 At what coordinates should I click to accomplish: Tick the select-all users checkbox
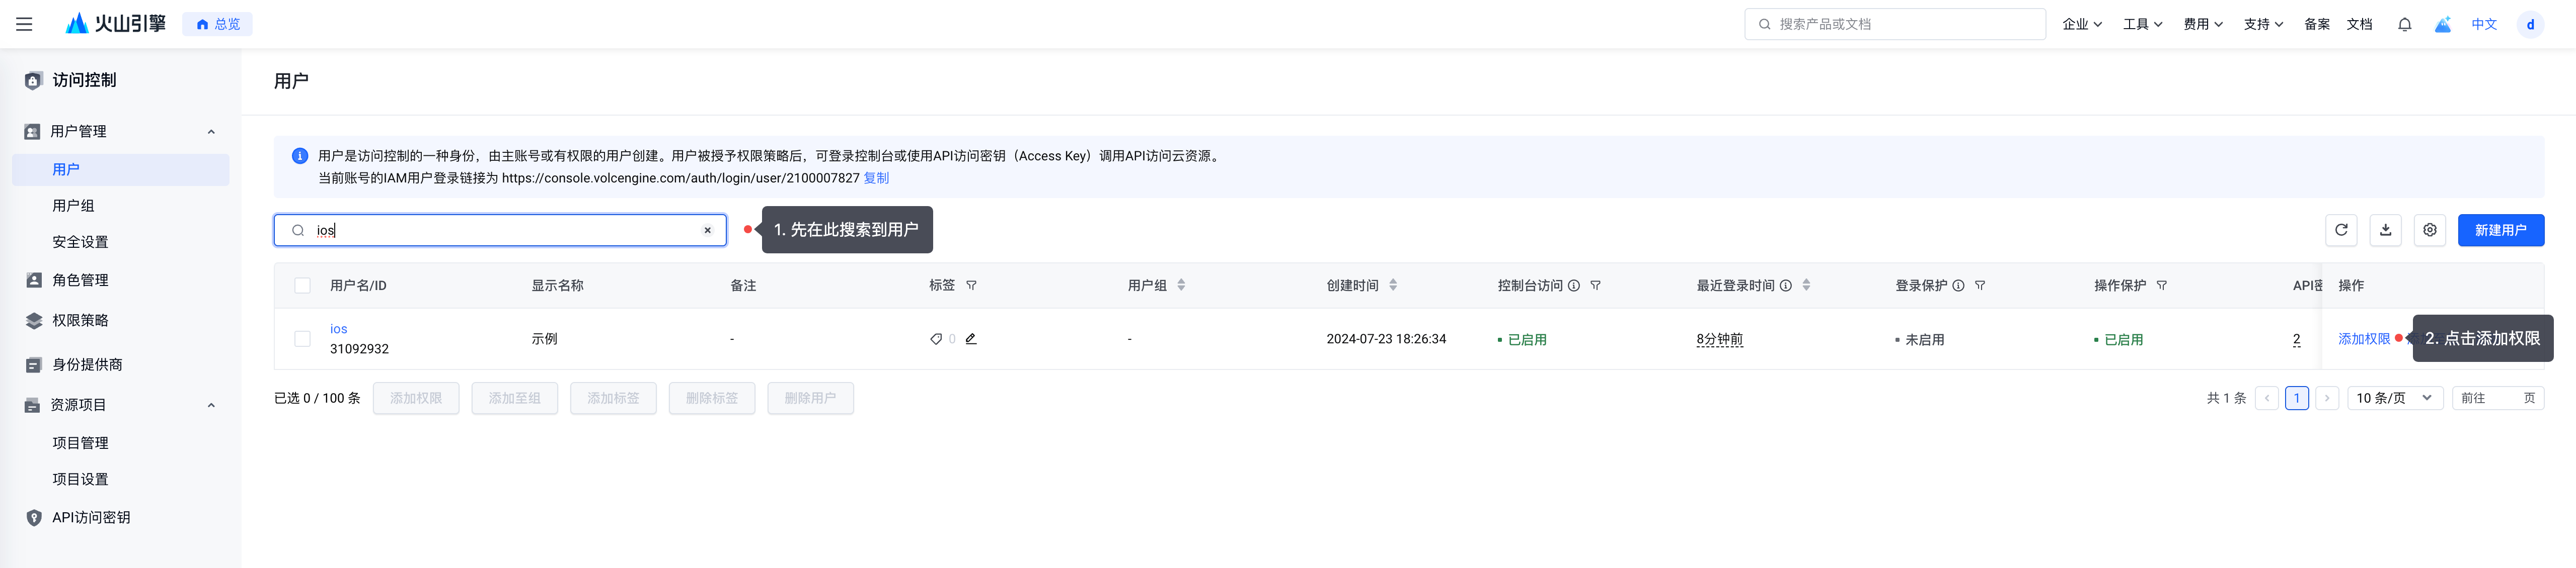[302, 286]
